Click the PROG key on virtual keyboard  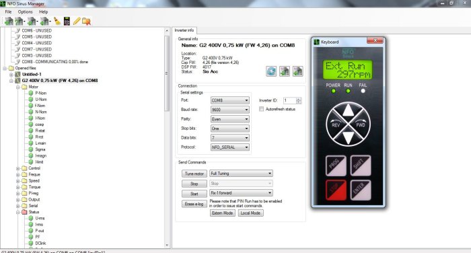click(336, 166)
